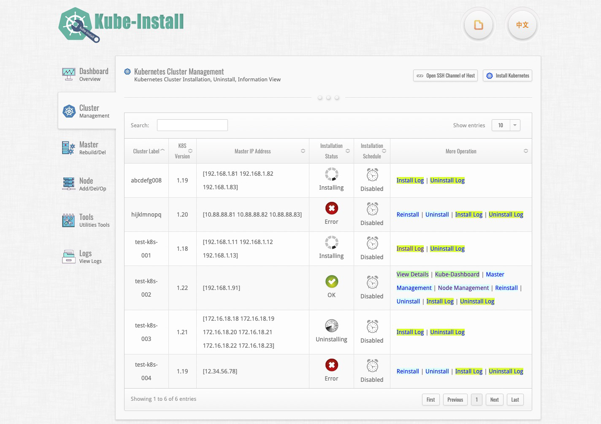Open Node Management for test-k8s-002
The width and height of the screenshot is (601, 424).
pos(463,288)
